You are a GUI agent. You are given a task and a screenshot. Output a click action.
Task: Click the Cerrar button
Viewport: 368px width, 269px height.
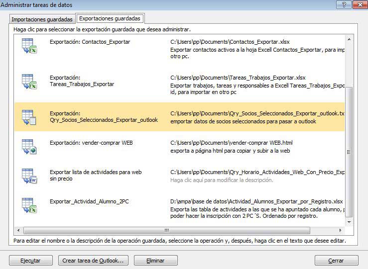point(336,261)
